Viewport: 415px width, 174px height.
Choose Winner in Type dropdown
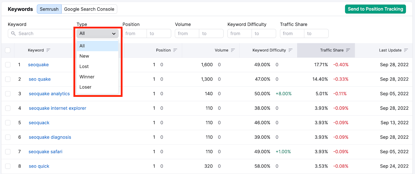(98, 77)
